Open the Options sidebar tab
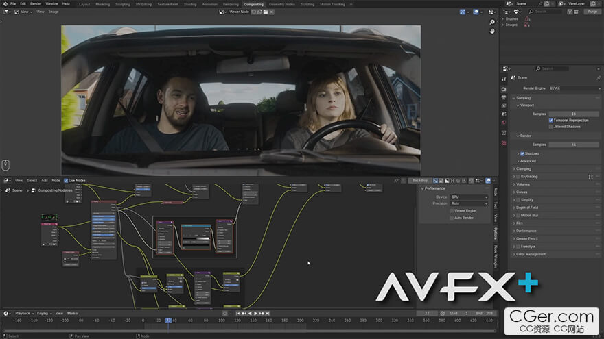The image size is (604, 339). (496, 234)
